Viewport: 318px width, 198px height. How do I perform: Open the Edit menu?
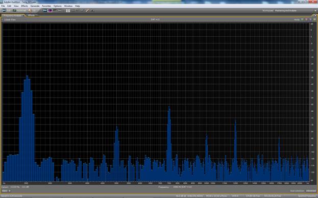click(9, 6)
